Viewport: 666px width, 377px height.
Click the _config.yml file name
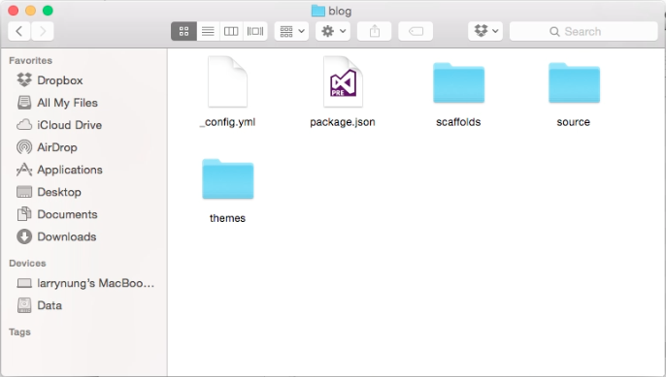click(x=227, y=122)
